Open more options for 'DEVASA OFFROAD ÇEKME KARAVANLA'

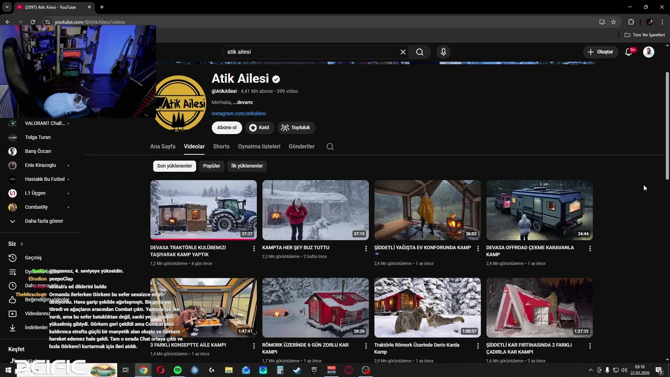[590, 249]
